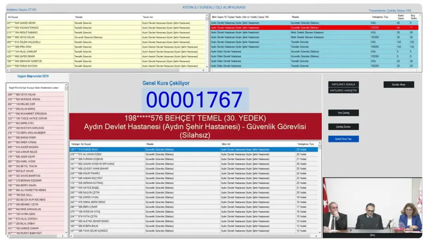Click the Boş Kadro column header

tap(413, 17)
